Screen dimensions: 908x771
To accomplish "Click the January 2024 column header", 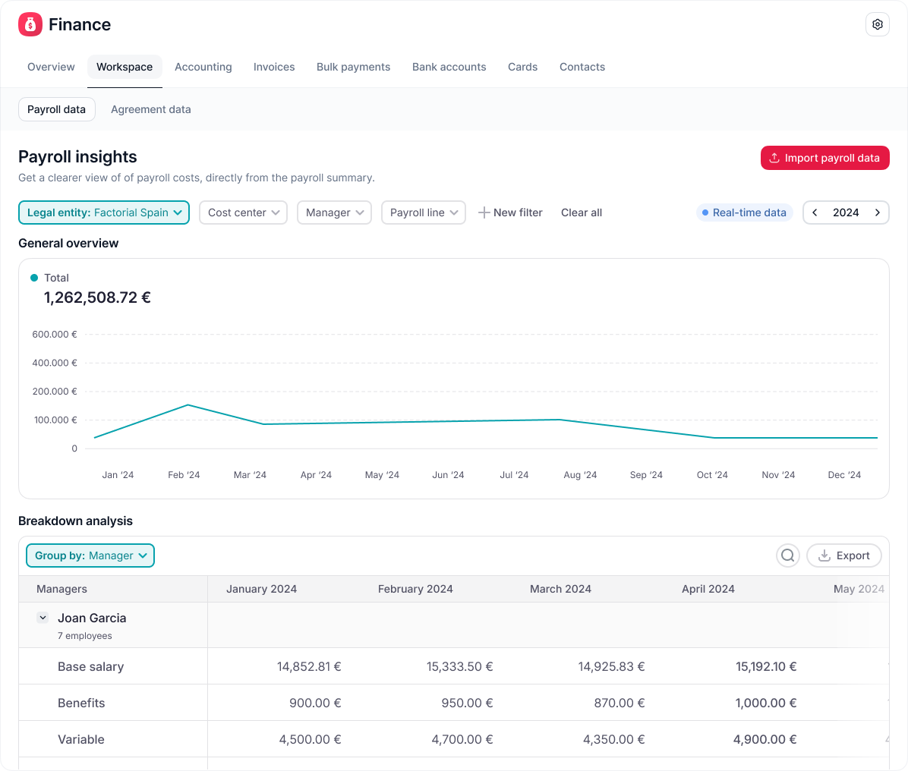I will [261, 589].
